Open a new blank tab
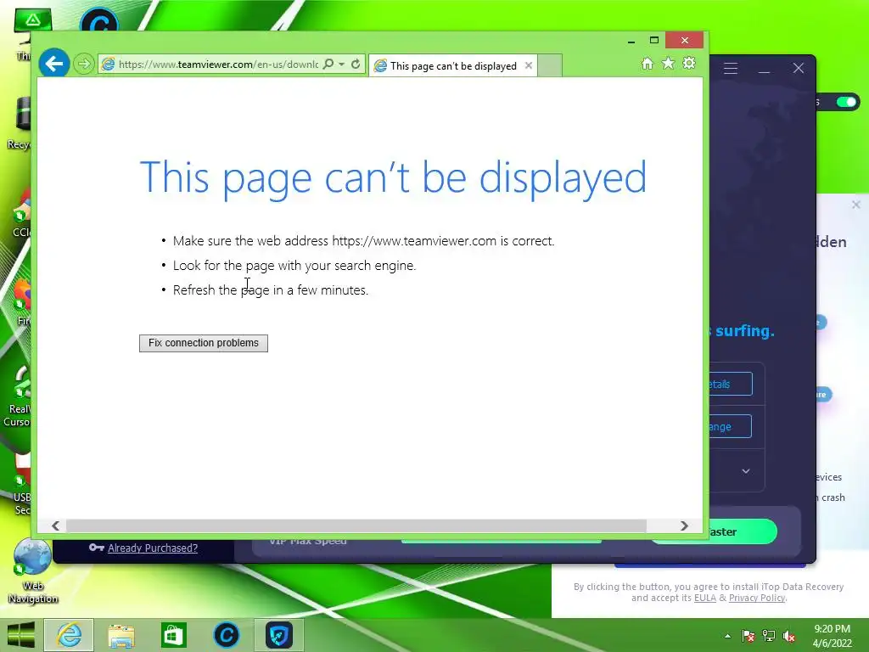869x652 pixels. coord(550,65)
